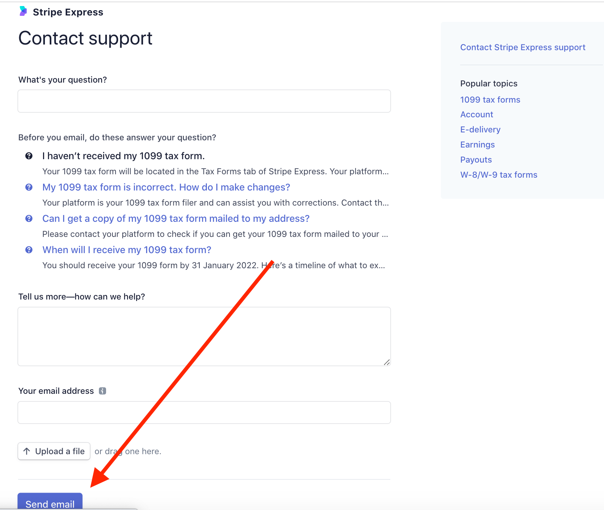This screenshot has width=604, height=510.
Task: Click the 'Popular topics' heading
Action: click(x=489, y=83)
